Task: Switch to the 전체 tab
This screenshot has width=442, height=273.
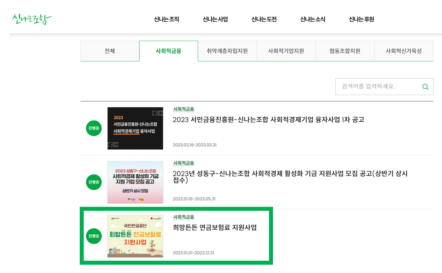Action: point(110,51)
